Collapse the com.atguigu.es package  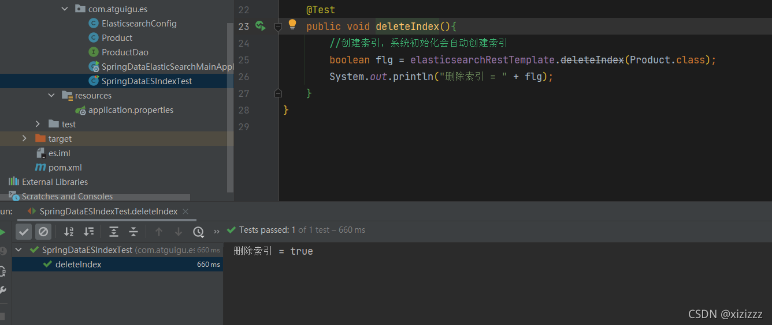(65, 9)
